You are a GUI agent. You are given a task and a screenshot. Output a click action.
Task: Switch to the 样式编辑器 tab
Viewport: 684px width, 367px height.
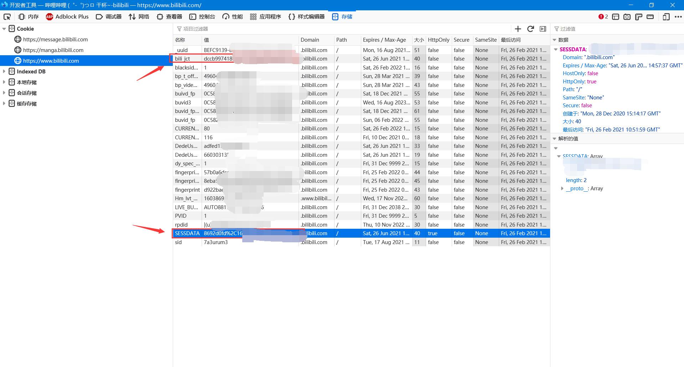[306, 17]
